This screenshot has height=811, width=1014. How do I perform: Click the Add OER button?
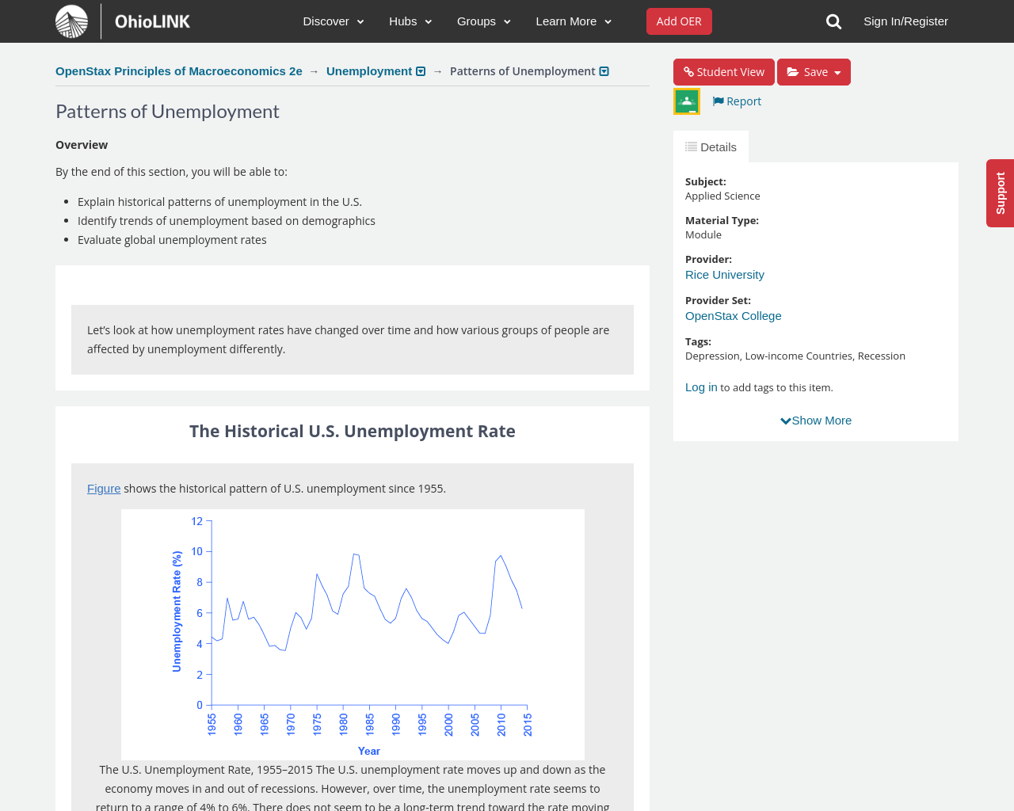click(679, 21)
